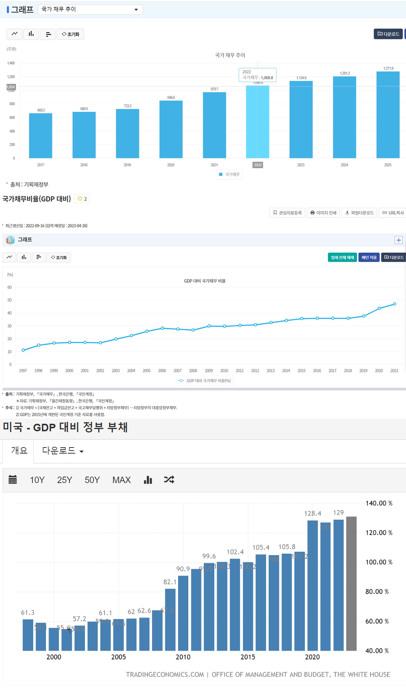
Task: Select vertical bar chart icon in top toolbar
Action: [x=31, y=34]
